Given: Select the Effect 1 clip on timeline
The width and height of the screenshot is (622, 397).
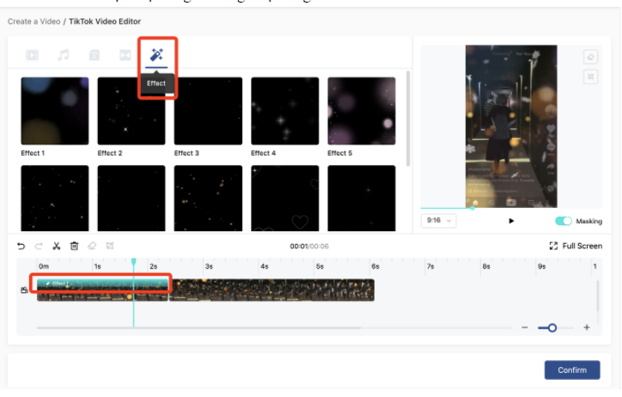Looking at the screenshot, I should [x=102, y=284].
